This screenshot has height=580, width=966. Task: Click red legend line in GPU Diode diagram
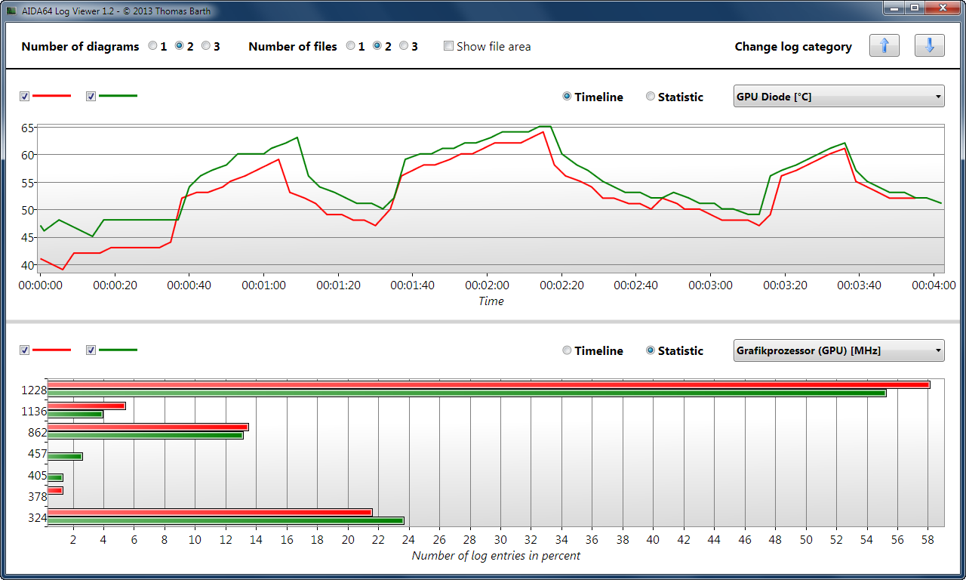click(51, 96)
